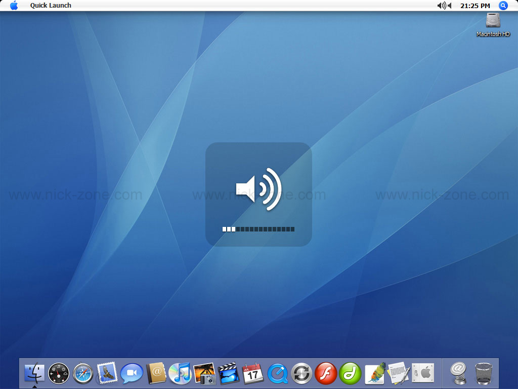Viewport: 518px width, 389px height.
Task: Open the iCal calendar icon
Action: [x=253, y=373]
